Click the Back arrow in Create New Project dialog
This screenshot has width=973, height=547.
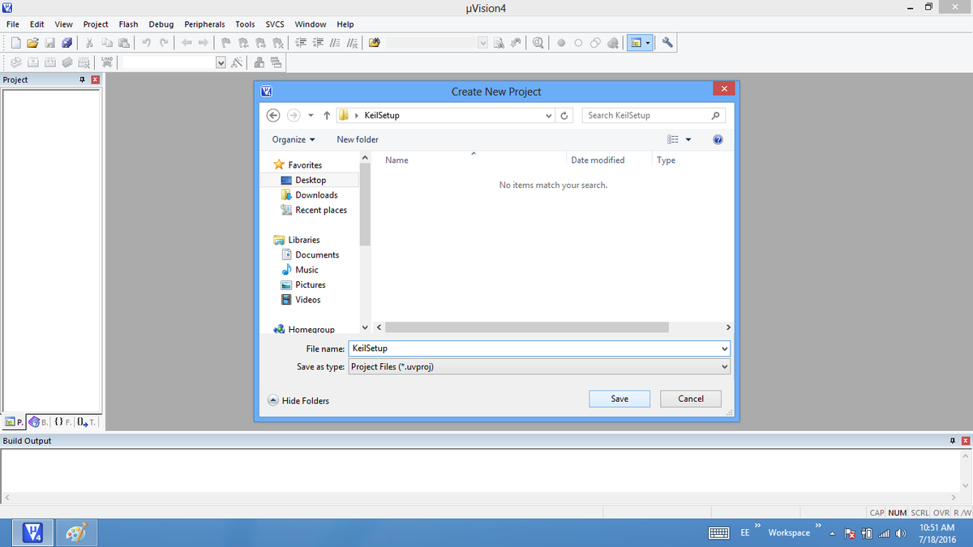coord(273,115)
